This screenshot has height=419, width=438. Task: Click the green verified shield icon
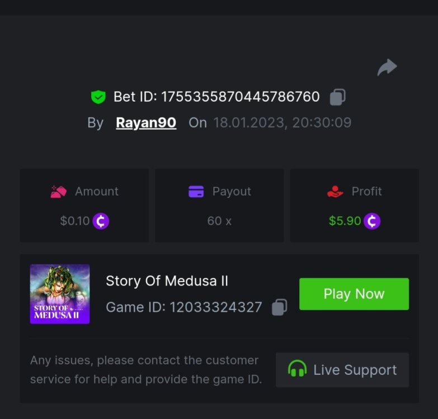[x=98, y=97]
